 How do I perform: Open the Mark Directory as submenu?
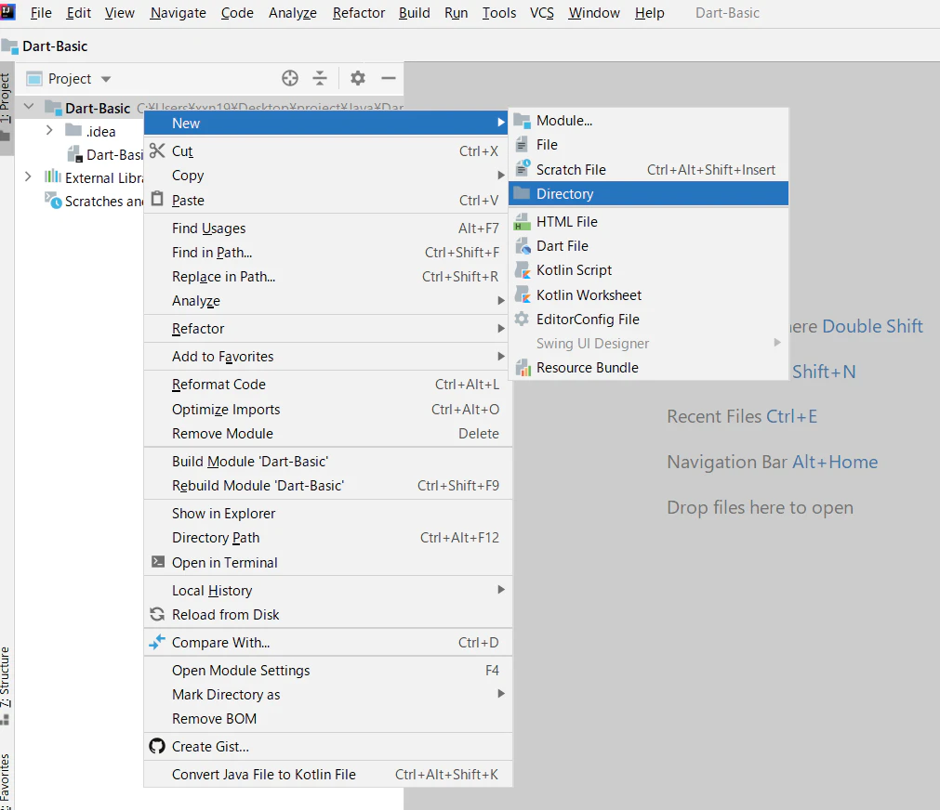327,695
